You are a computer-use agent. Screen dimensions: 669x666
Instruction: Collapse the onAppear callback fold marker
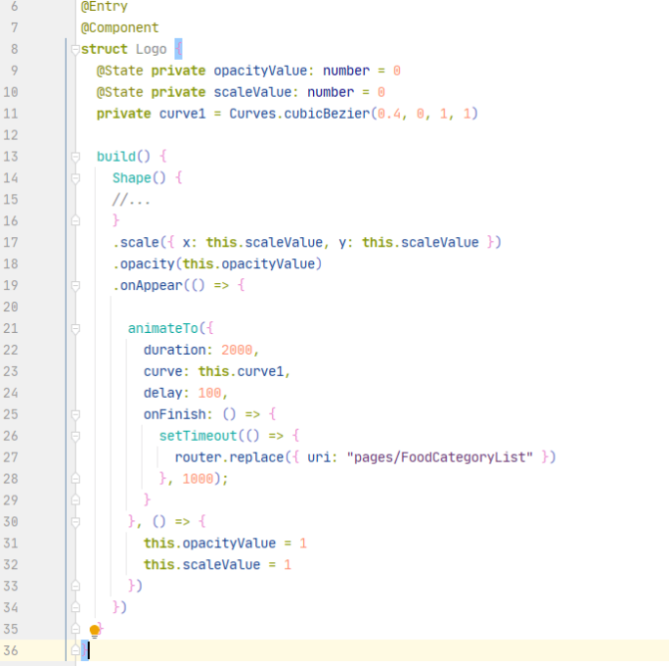[75, 285]
